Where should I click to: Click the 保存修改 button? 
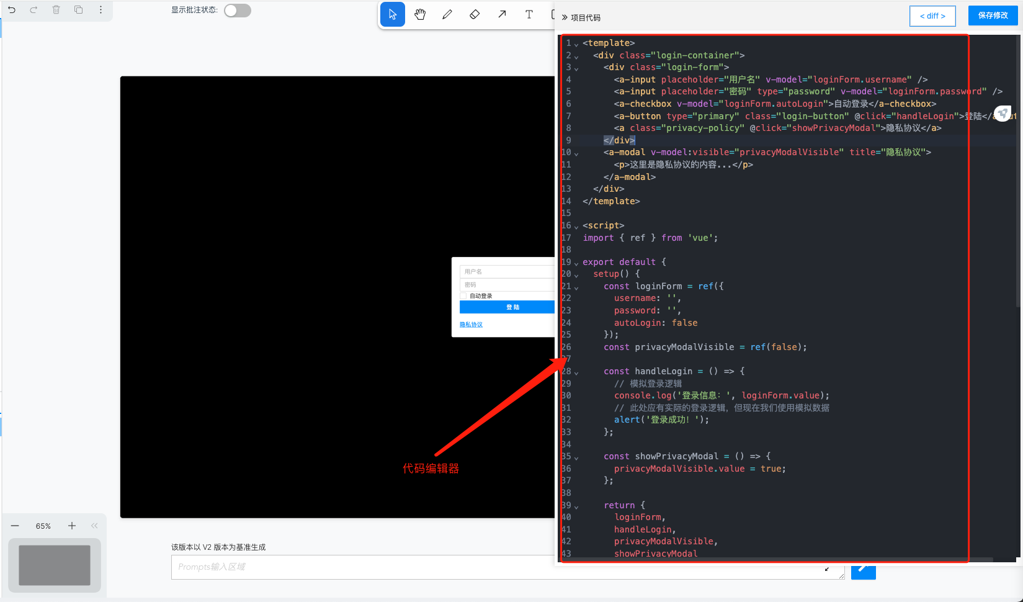pyautogui.click(x=993, y=16)
